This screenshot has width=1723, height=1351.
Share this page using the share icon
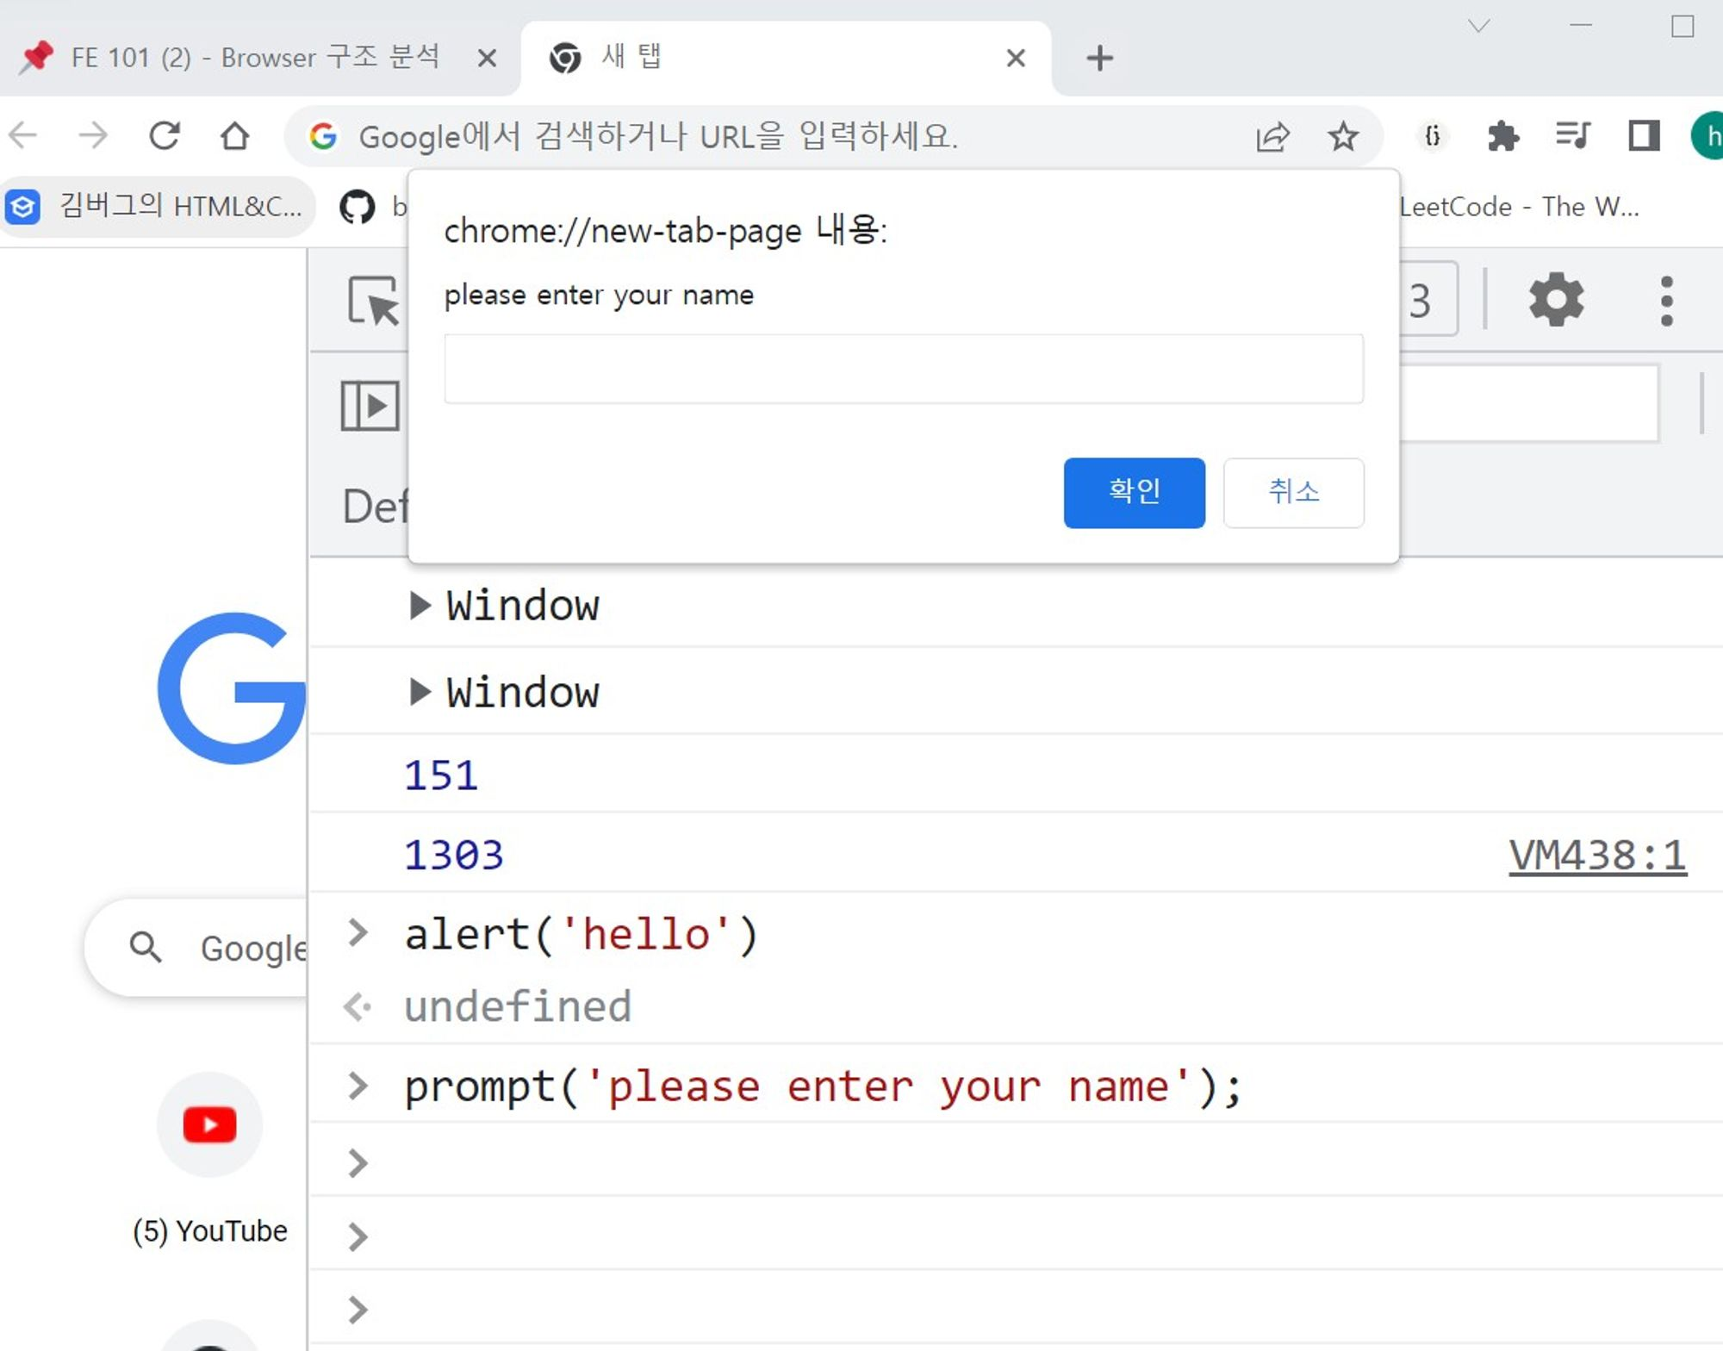[1272, 135]
